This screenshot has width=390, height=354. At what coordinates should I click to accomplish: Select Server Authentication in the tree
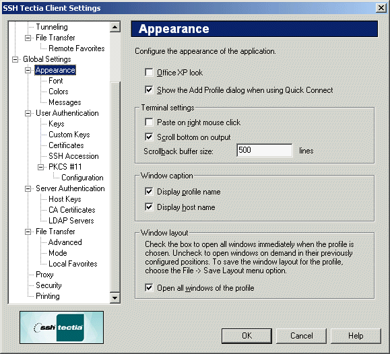point(70,188)
